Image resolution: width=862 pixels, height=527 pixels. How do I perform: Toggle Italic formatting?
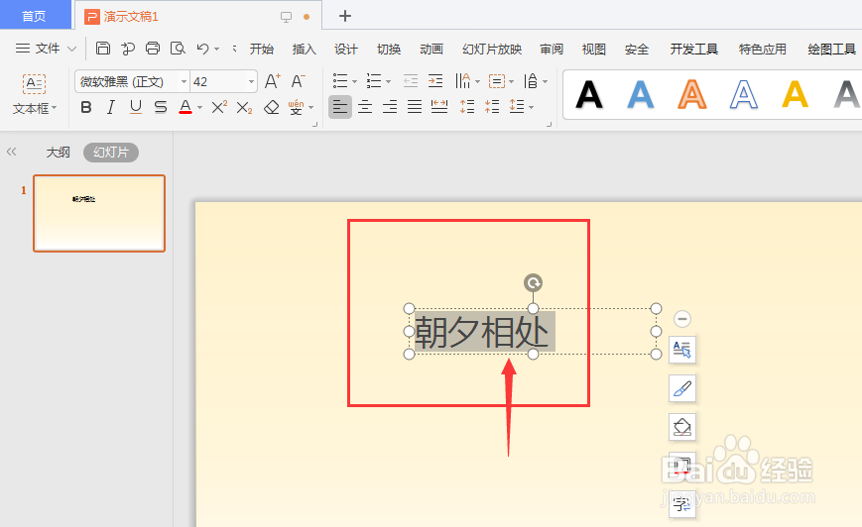point(110,107)
